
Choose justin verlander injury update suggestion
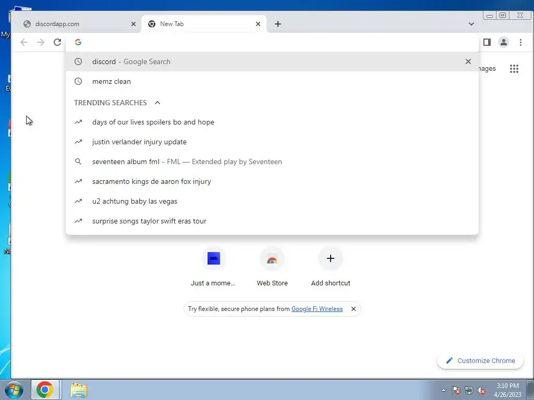click(272, 142)
